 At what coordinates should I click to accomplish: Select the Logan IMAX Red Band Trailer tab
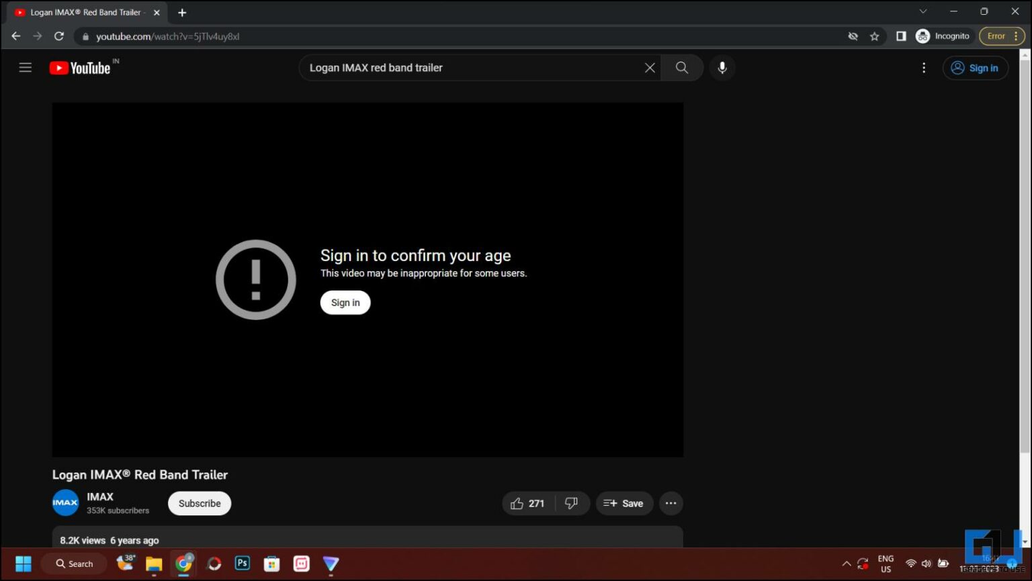pos(85,13)
